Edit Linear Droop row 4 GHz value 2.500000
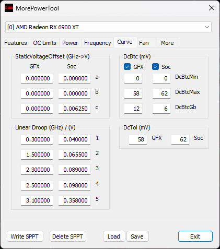Image resolution: width=220 pixels, height=249 pixels. point(37,185)
